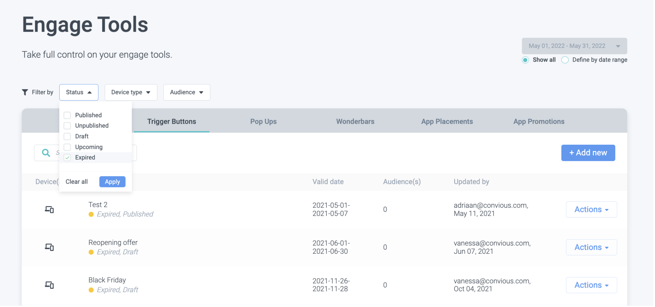Click the Valid date column header
655x307 pixels.
[328, 182]
